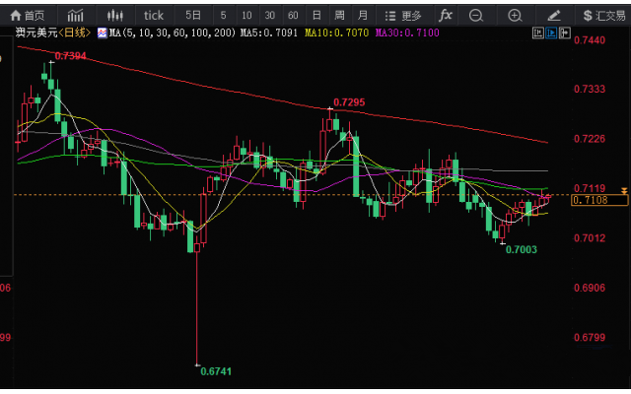Click the 0.7012 axis value
The image size is (631, 394).
(590, 238)
